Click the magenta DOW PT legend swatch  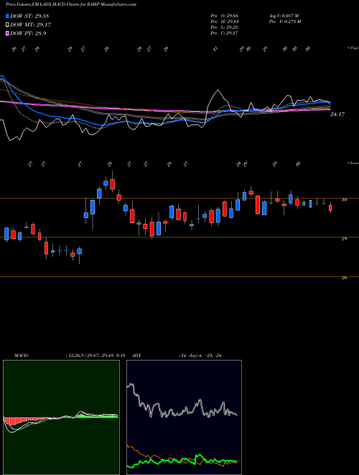(x=8, y=33)
